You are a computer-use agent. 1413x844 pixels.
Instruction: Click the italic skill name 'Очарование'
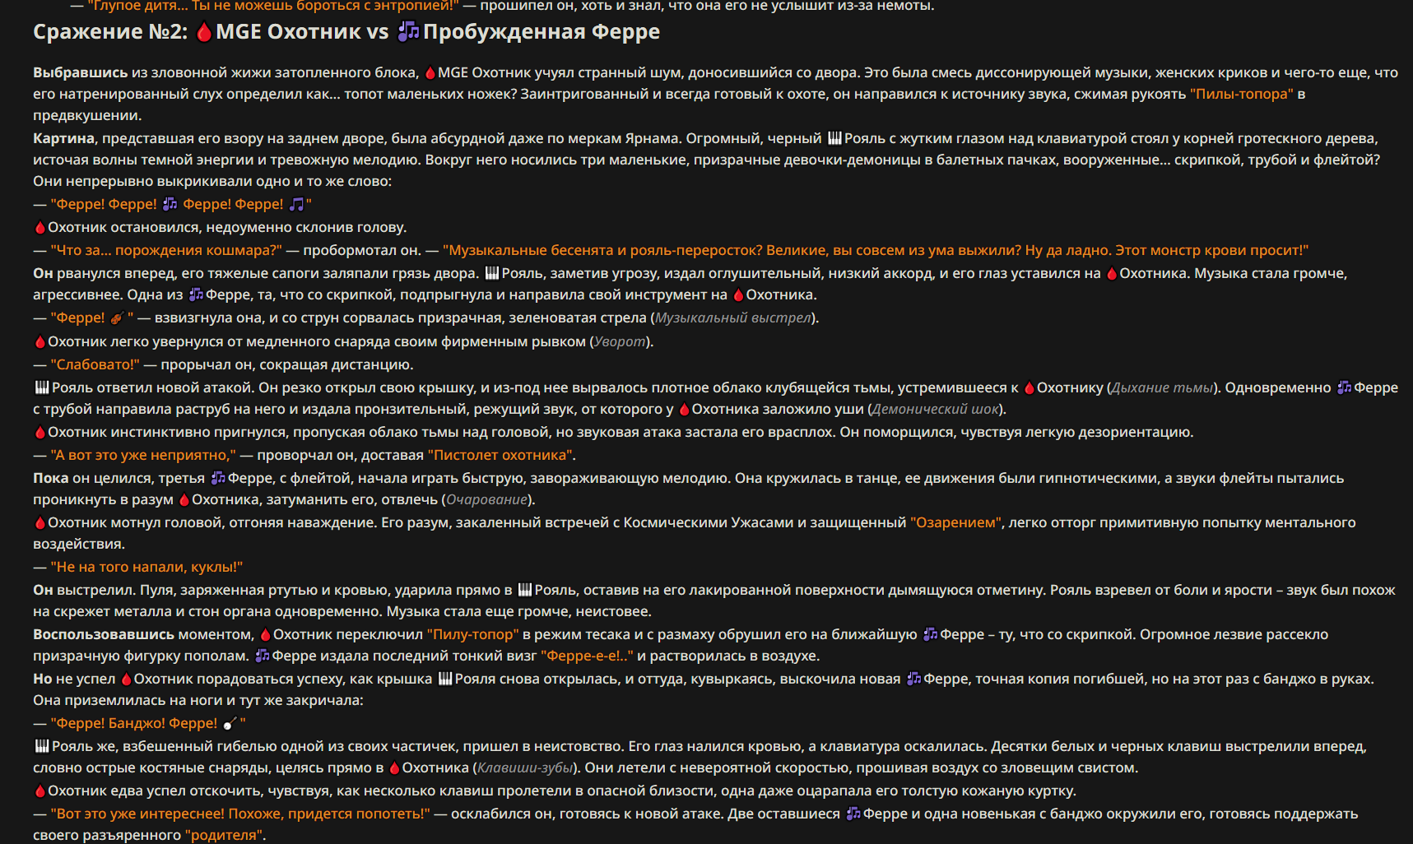487,499
